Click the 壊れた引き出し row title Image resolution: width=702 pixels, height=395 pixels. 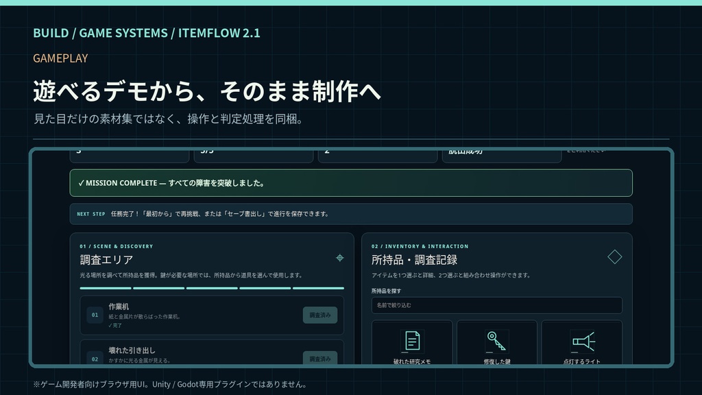coord(132,350)
